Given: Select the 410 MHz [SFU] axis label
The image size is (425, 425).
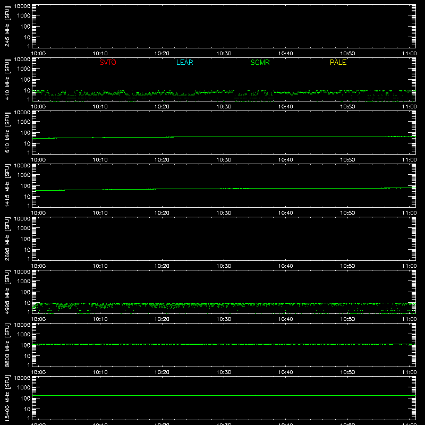Looking at the screenshot, I should pos(7,79).
